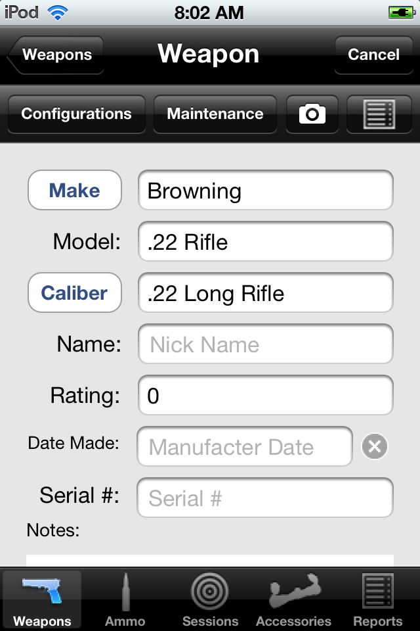Viewport: 420px width, 631px height.
Task: Cancel editing this weapon
Action: coord(373,55)
